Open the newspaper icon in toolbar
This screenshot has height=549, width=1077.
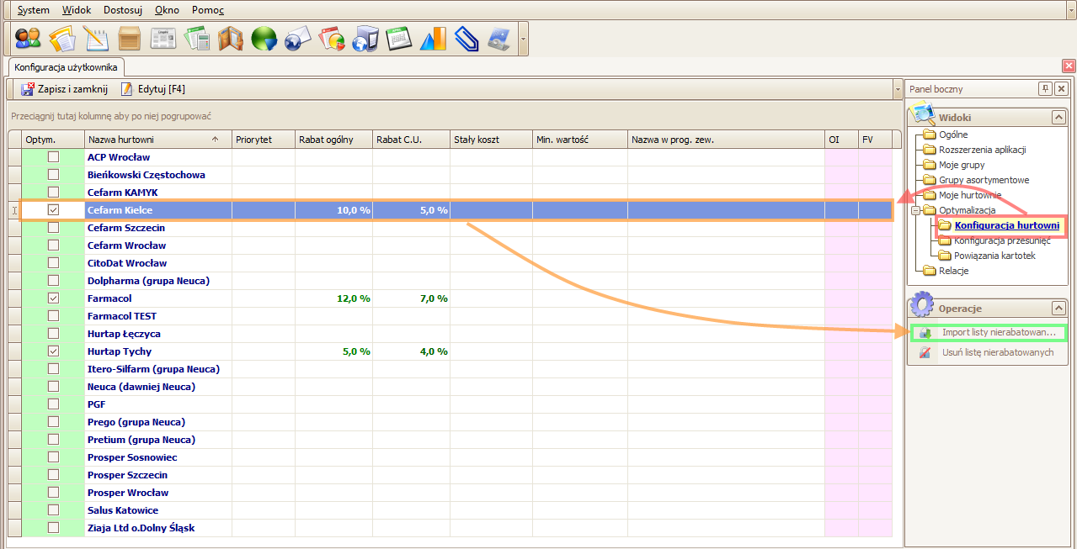point(163,39)
